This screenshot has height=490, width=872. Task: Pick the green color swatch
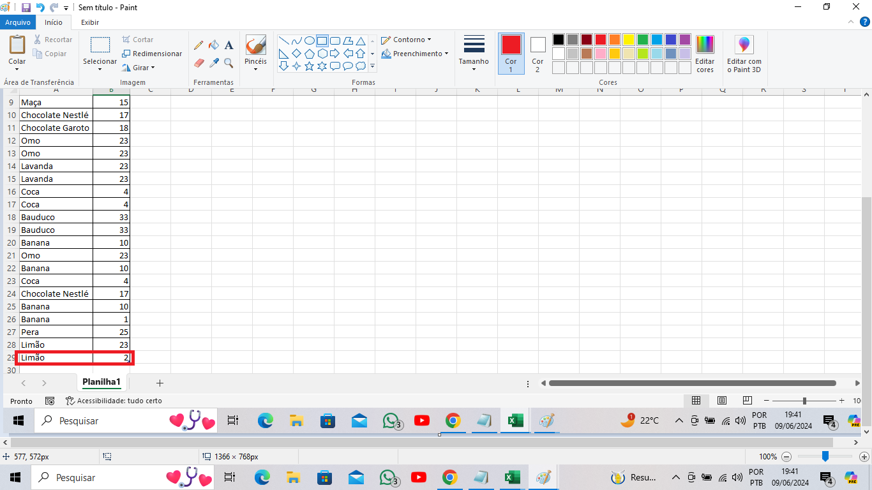pos(643,40)
